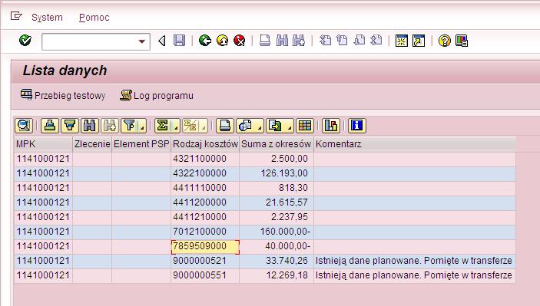540x306 pixels.
Task: Click the ALV Set Filter funnel icon
Action: coord(130,126)
